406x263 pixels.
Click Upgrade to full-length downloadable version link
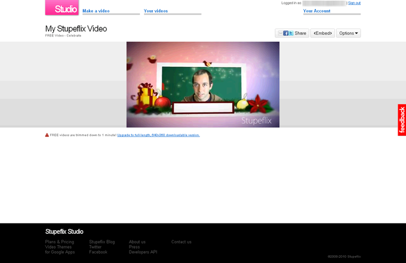(158, 135)
